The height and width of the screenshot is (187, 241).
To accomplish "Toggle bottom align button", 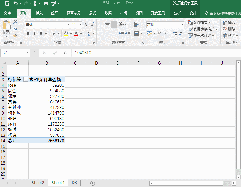I will coord(114,25).
